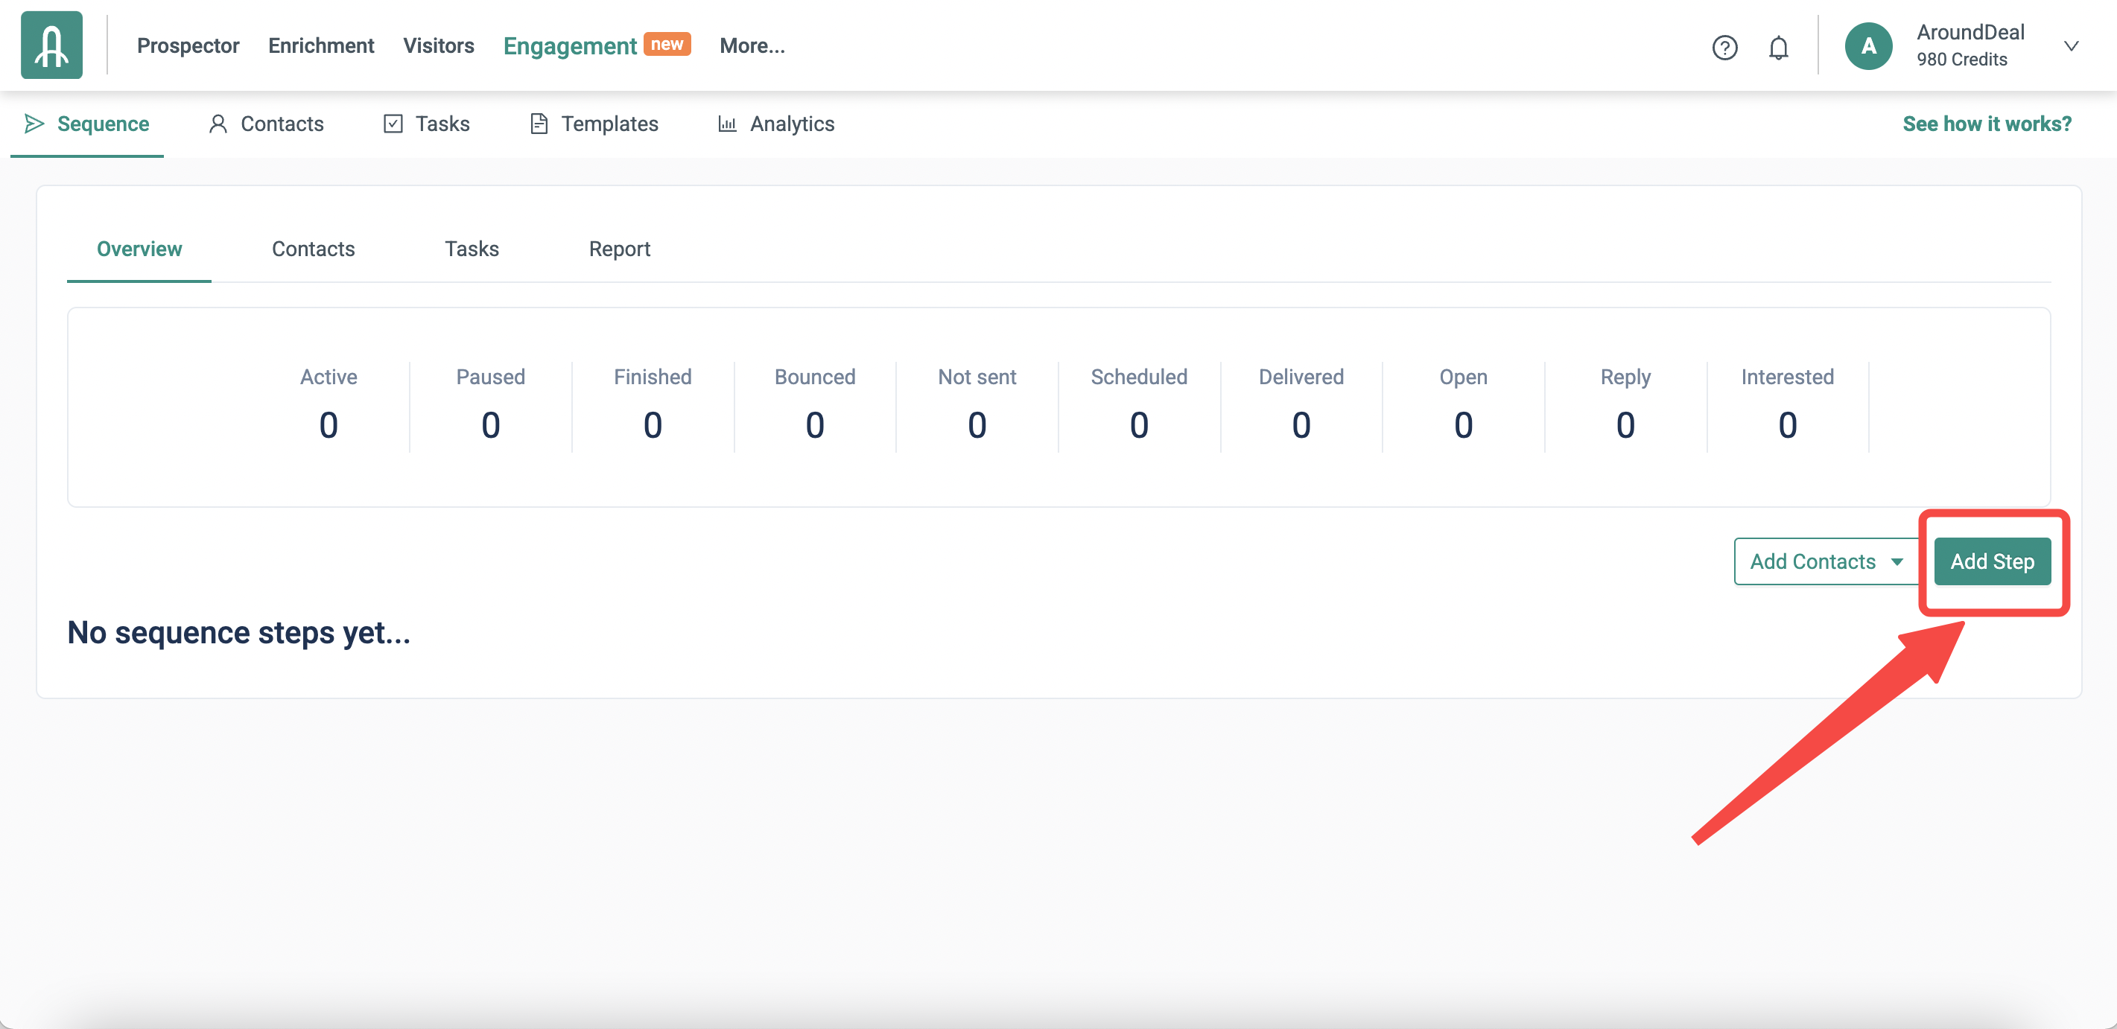Select the inner Contacts tab
The height and width of the screenshot is (1029, 2117).
[313, 249]
